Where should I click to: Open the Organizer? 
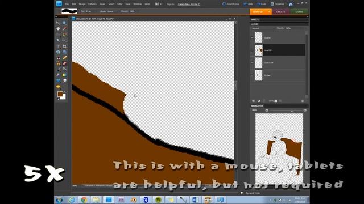coord(278,4)
